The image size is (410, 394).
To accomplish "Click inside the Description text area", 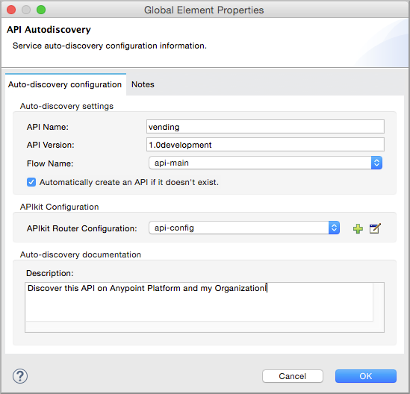I will [x=205, y=307].
